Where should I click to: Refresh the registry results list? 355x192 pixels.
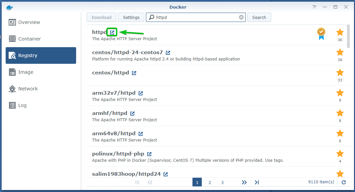click(344, 182)
